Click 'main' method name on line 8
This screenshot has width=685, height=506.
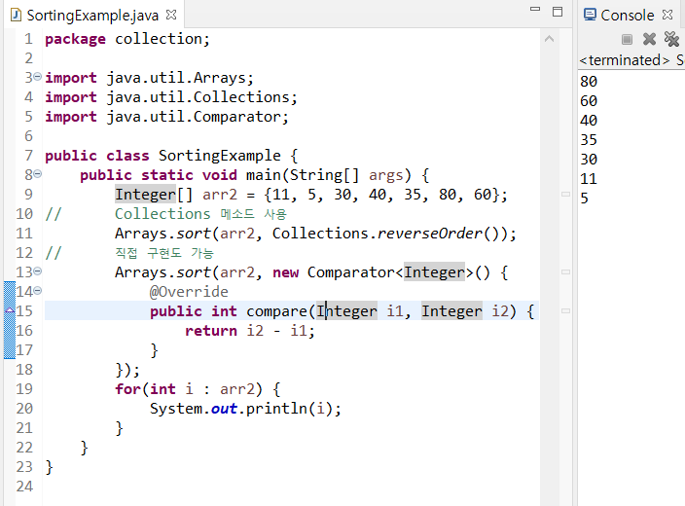pyautogui.click(x=264, y=175)
